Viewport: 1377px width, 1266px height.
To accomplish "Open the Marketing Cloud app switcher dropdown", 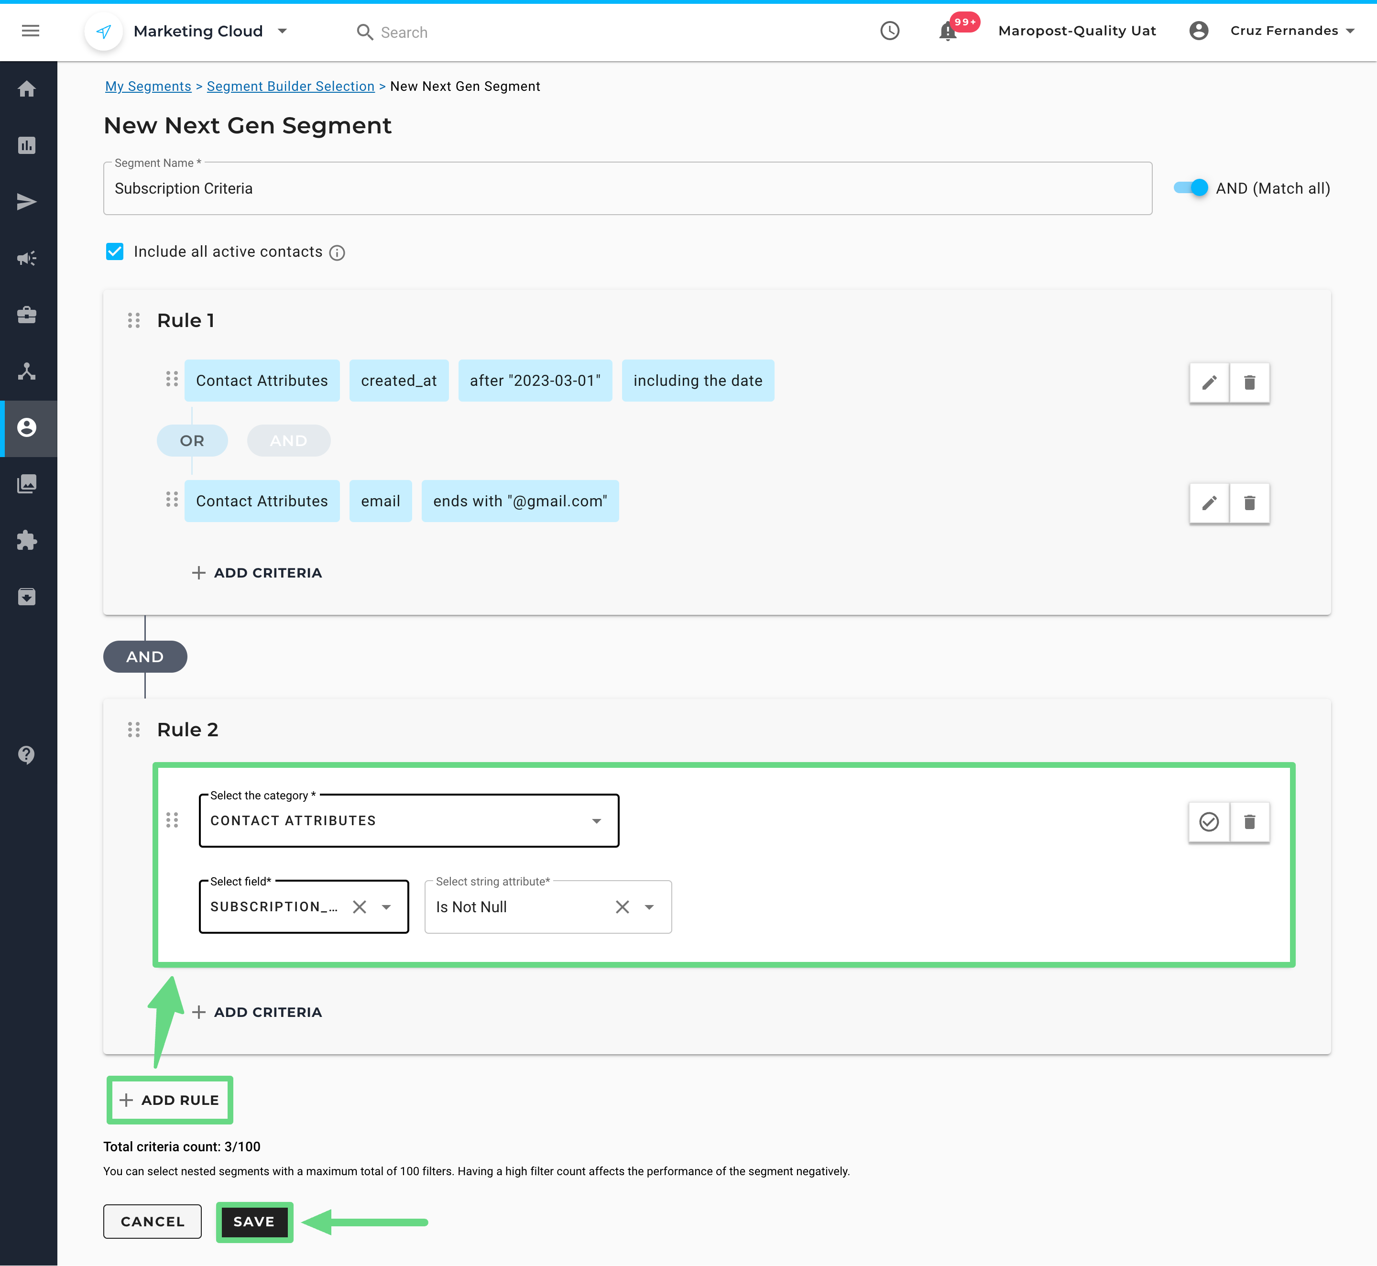I will click(x=282, y=32).
